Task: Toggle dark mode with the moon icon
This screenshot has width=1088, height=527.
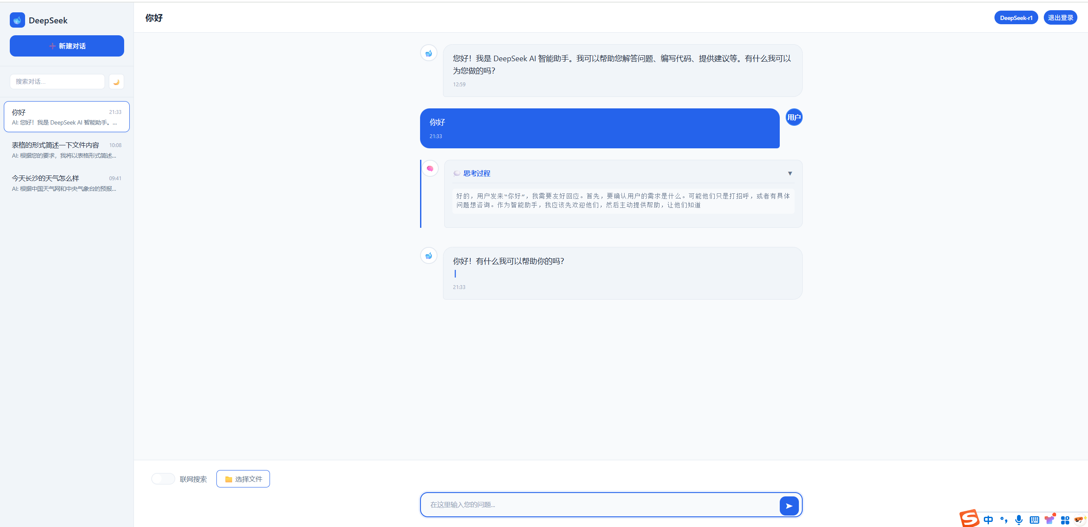Action: tap(116, 82)
